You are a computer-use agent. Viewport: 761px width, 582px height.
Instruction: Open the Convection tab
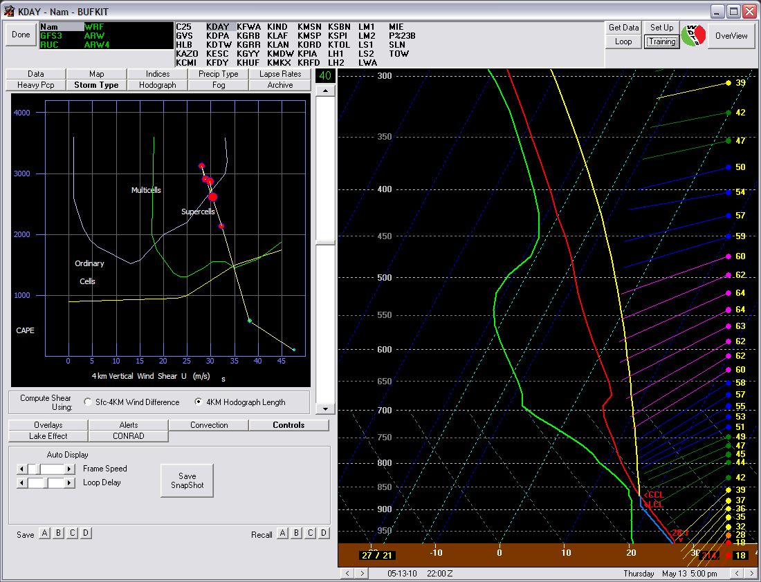(209, 424)
